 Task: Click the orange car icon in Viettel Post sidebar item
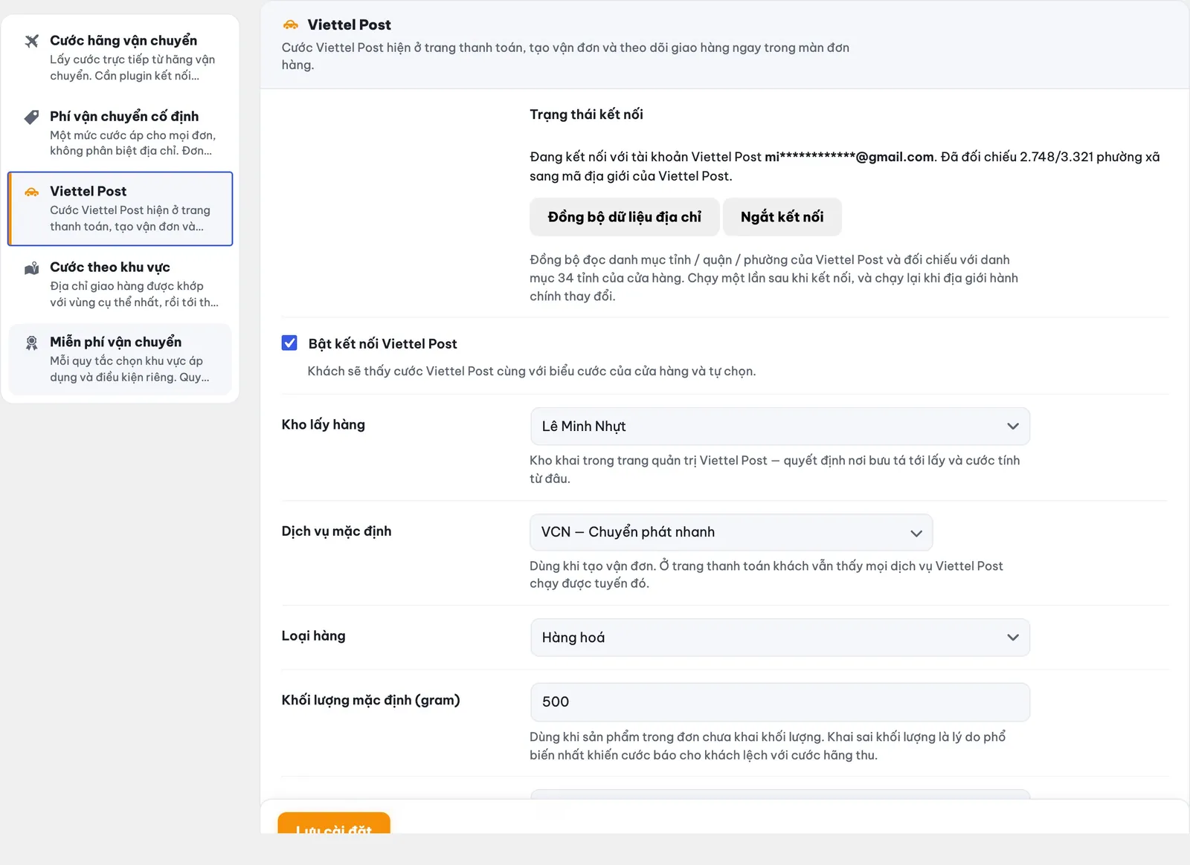tap(31, 192)
